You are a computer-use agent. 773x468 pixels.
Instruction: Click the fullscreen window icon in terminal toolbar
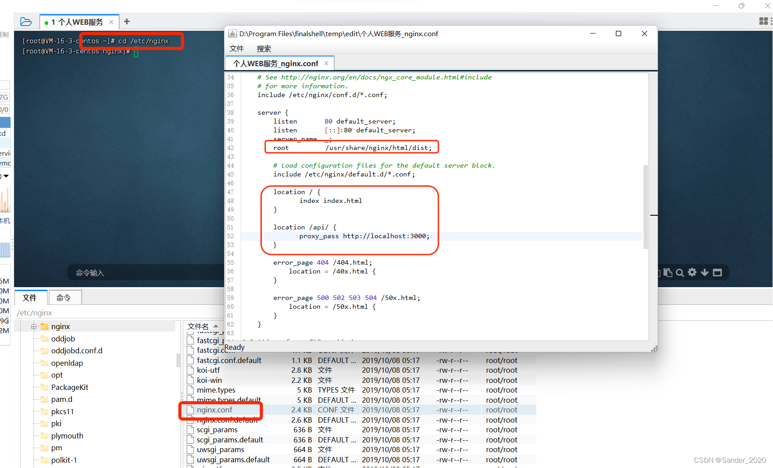pos(717,273)
